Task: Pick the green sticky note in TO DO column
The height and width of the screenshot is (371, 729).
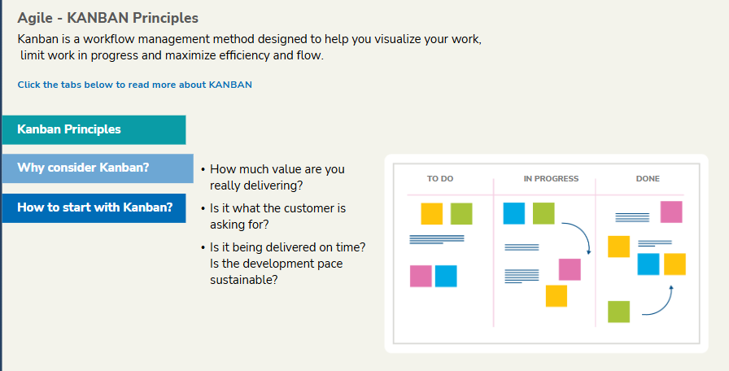Action: 461,214
